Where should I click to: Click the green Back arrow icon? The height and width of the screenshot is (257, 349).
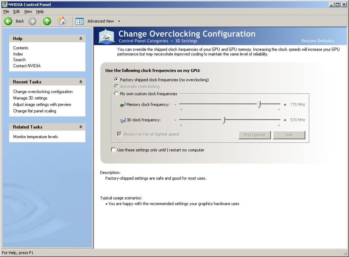(x=8, y=21)
